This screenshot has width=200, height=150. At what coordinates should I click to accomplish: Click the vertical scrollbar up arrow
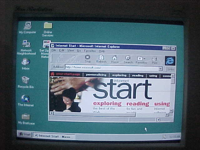click(x=173, y=76)
